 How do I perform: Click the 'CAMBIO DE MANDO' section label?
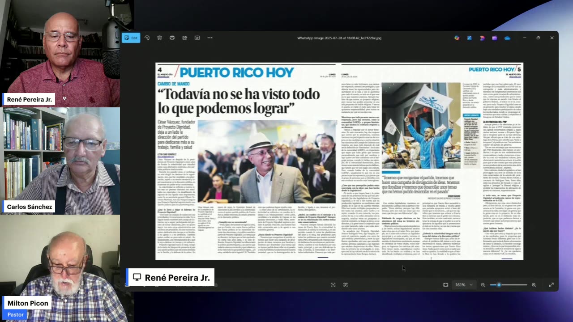tap(174, 84)
